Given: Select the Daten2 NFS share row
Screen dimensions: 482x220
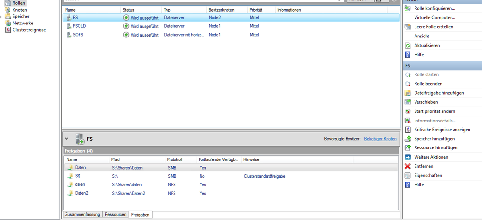Looking at the screenshot, I should click(x=81, y=193).
